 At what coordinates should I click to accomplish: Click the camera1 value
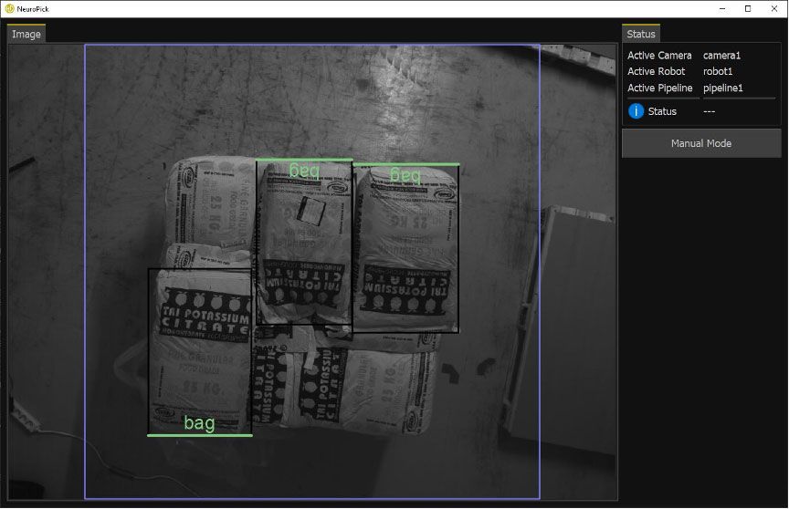pos(721,56)
